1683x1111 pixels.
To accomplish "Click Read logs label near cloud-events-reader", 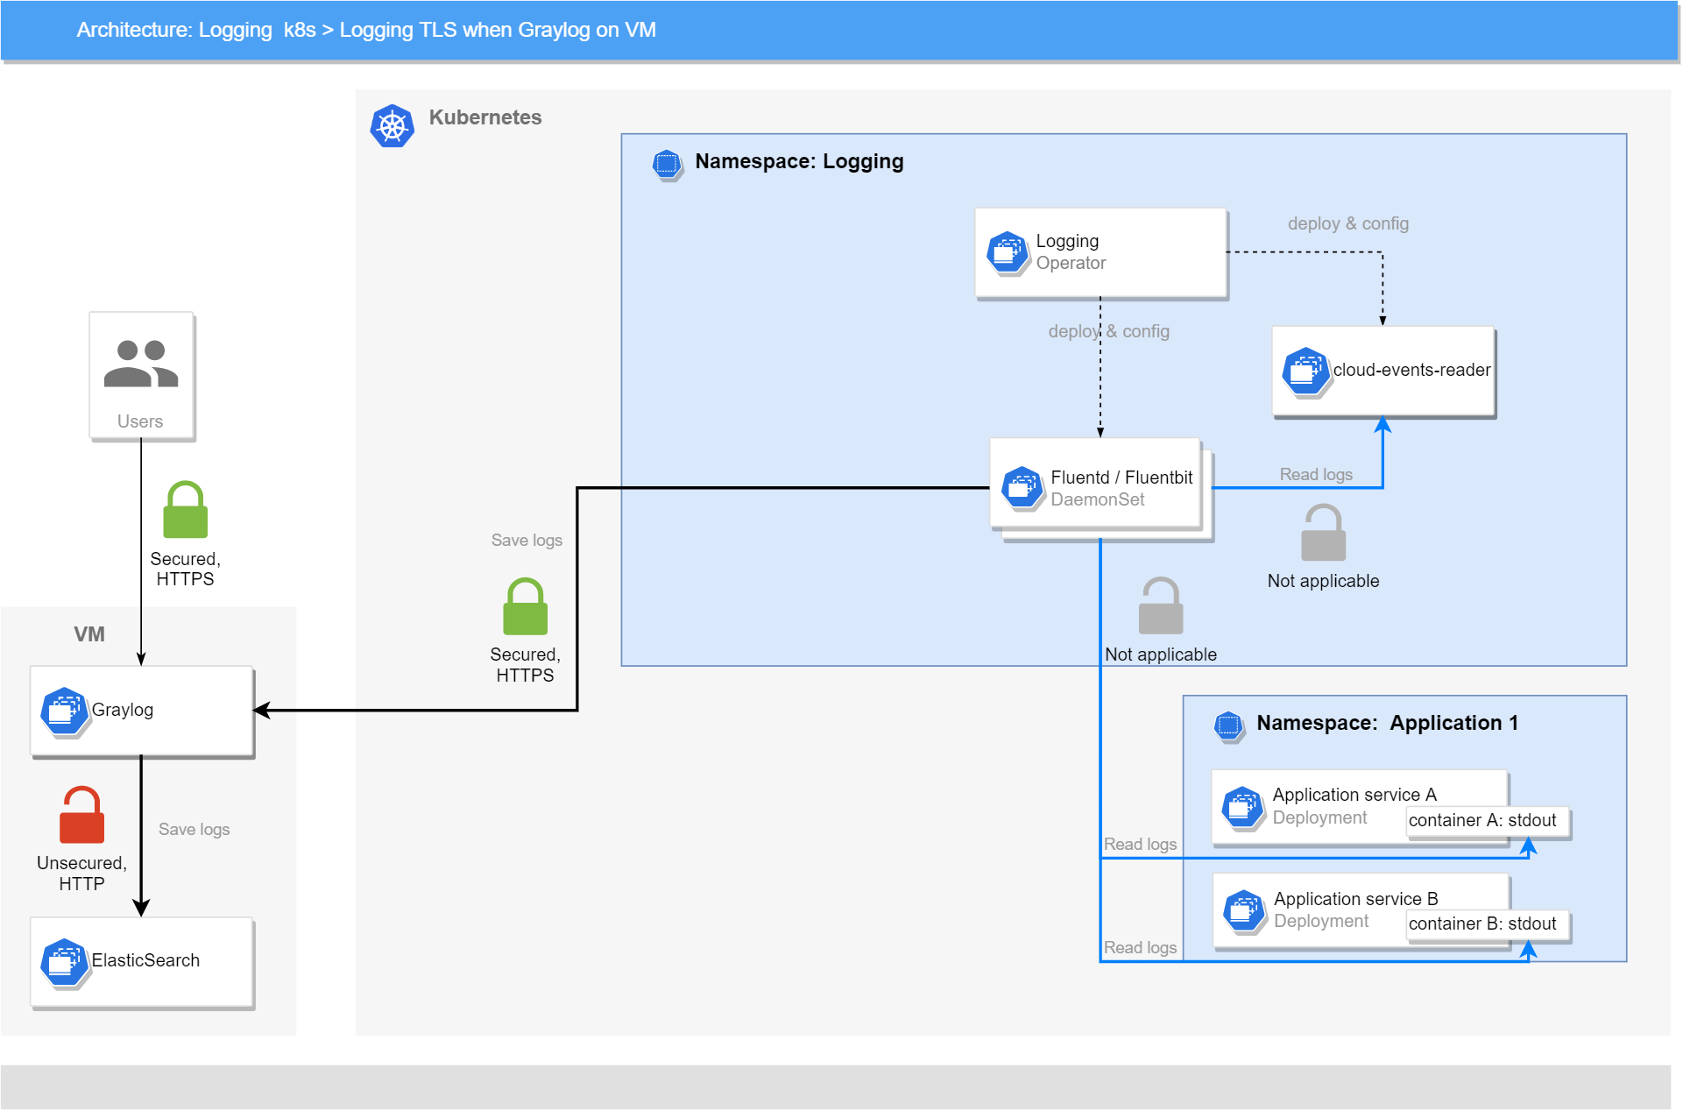I will click(1316, 474).
